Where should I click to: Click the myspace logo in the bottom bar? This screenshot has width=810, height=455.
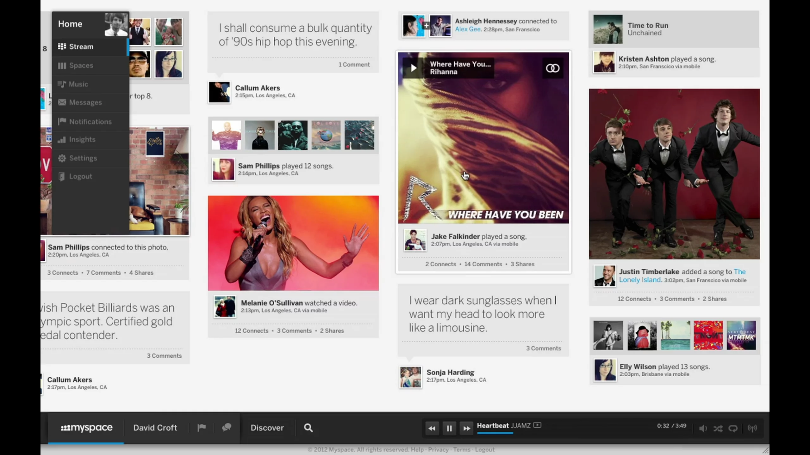pos(86,428)
